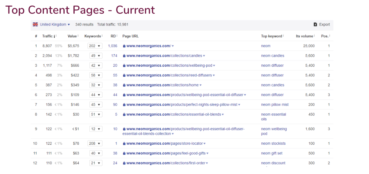This screenshot has width=369, height=174.
Task: Click the Export button
Action: point(322,24)
